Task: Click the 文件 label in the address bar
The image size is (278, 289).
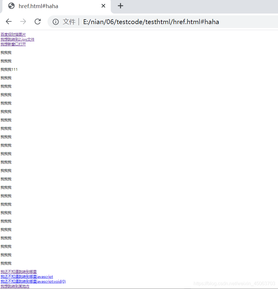Action: pos(69,22)
